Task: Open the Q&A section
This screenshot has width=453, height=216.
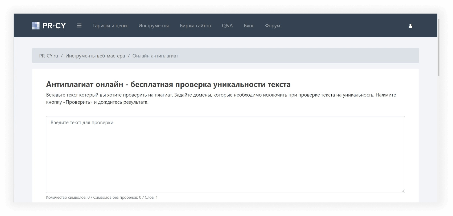Action: 227,26
